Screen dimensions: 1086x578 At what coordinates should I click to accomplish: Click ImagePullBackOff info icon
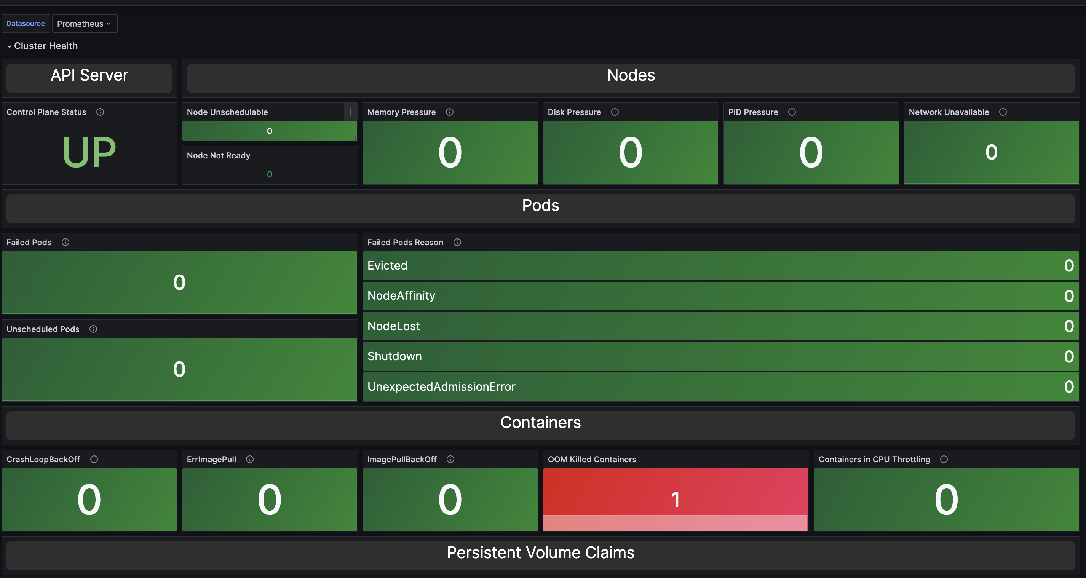(450, 460)
